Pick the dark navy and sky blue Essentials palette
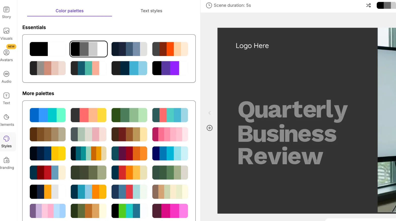This screenshot has width=396, height=221. 129,68
